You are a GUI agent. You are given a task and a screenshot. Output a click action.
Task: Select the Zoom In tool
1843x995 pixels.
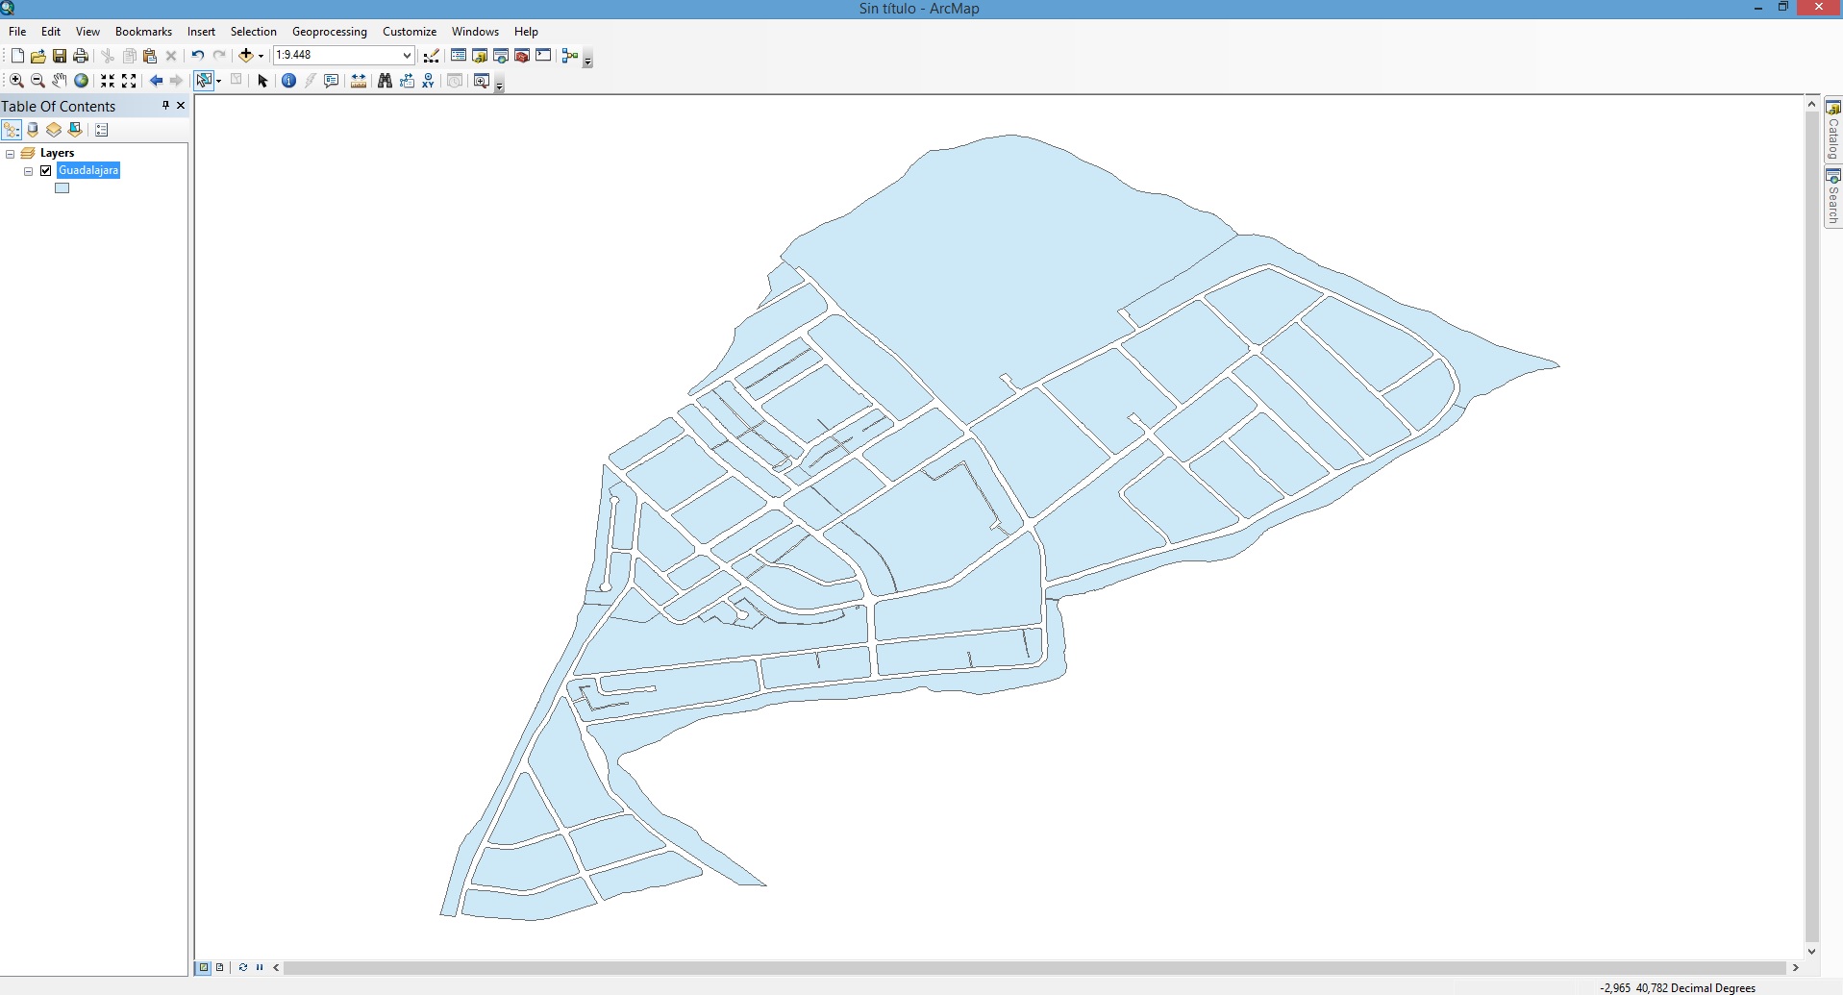coord(16,81)
